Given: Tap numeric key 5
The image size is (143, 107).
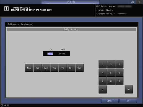Looking at the screenshot, I should [111, 73].
